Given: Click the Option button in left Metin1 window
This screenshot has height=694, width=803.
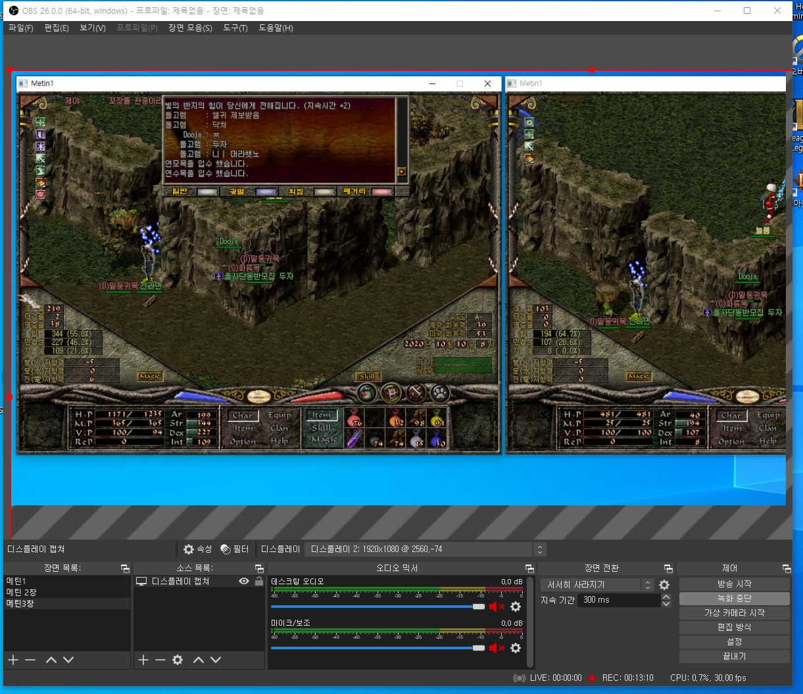Looking at the screenshot, I should 243,442.
